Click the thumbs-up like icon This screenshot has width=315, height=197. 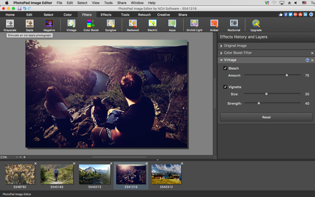[x=280, y=15]
